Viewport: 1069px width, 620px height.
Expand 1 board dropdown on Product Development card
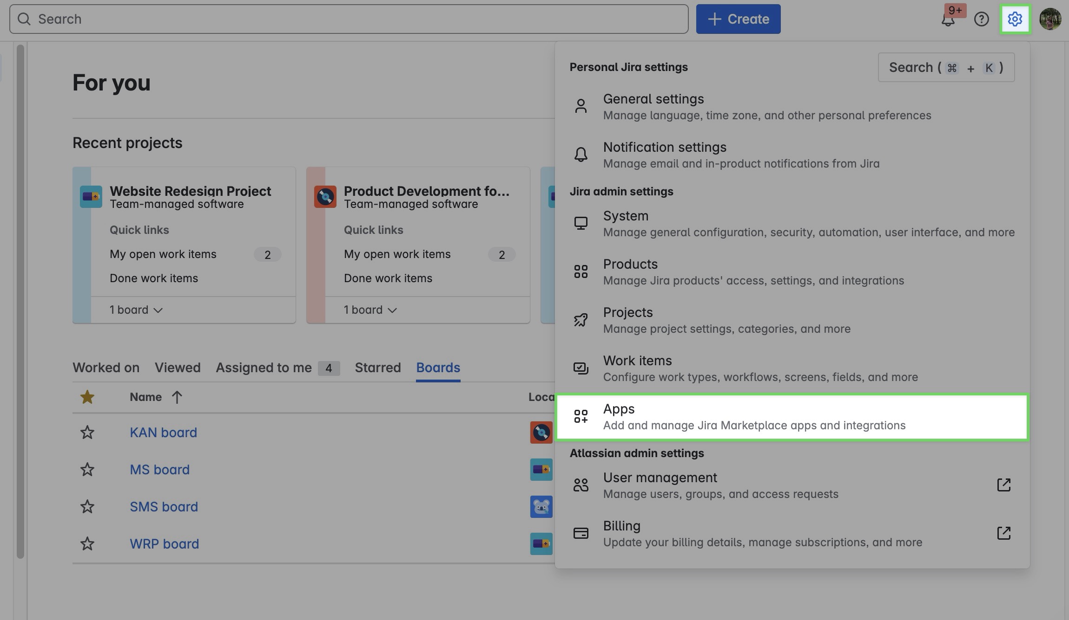pyautogui.click(x=370, y=310)
